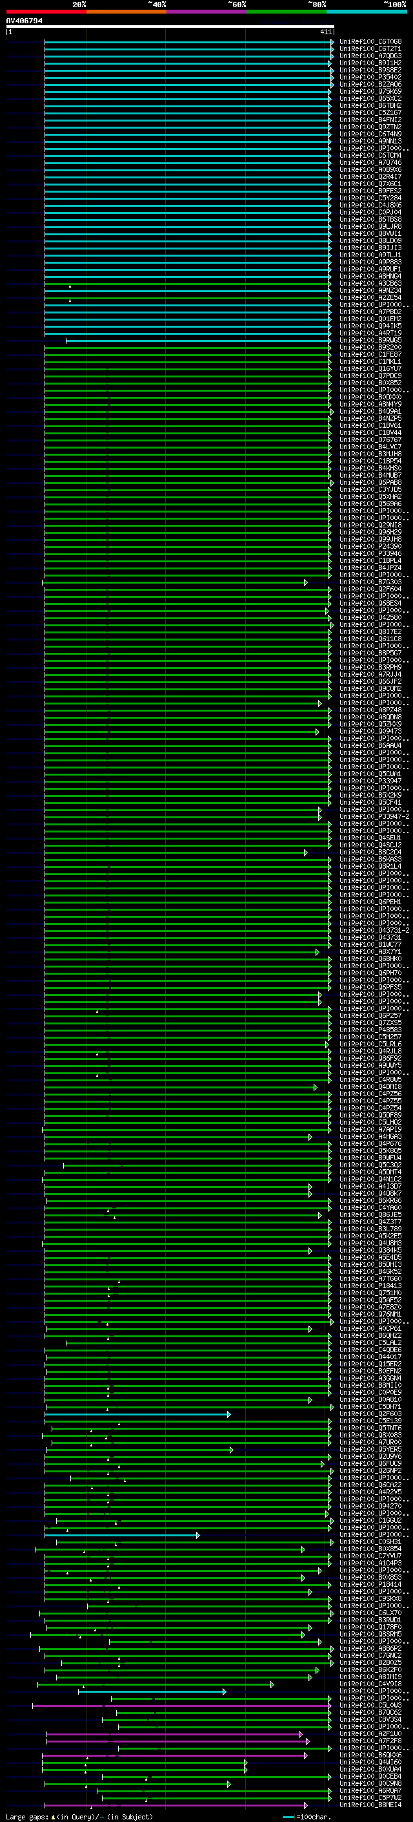Select hit label UniRef100_A6PAB8
Image resolution: width=413 pixels, height=1822 pixels.
[x=370, y=482]
